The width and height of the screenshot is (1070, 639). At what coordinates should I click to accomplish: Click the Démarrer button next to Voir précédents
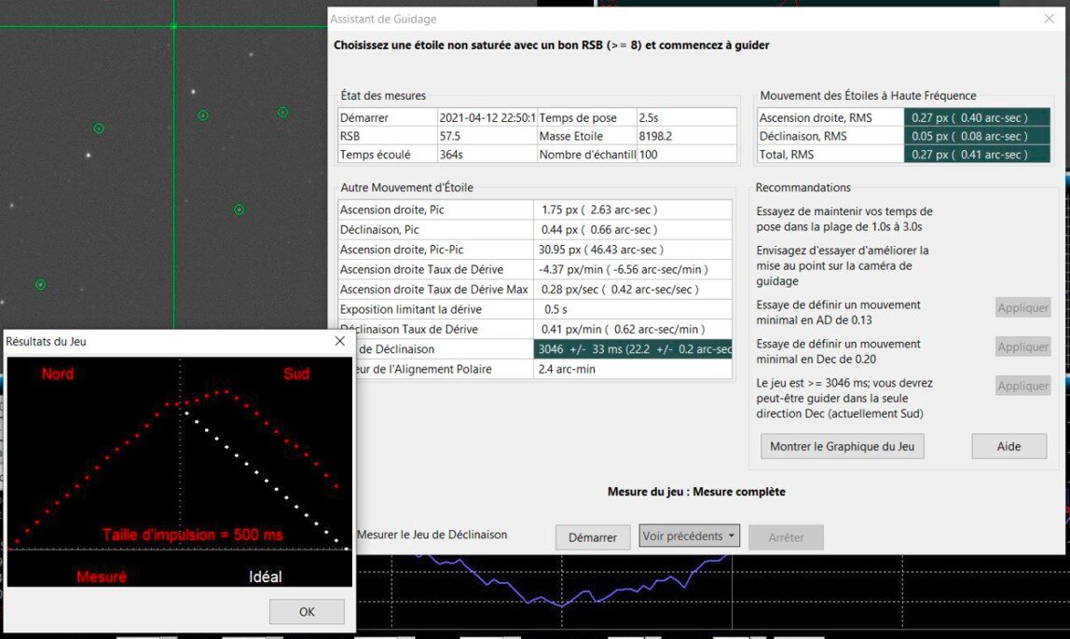593,537
